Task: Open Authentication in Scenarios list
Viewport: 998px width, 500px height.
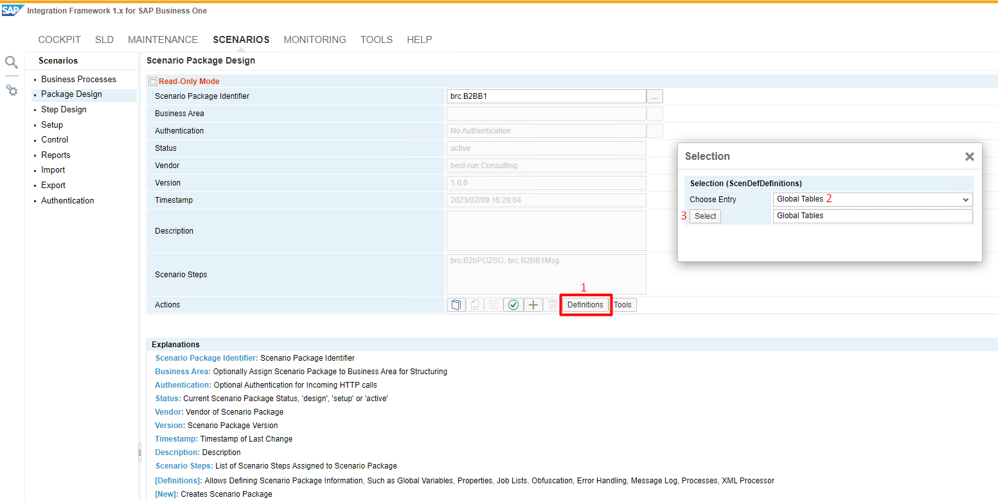Action: (67, 201)
